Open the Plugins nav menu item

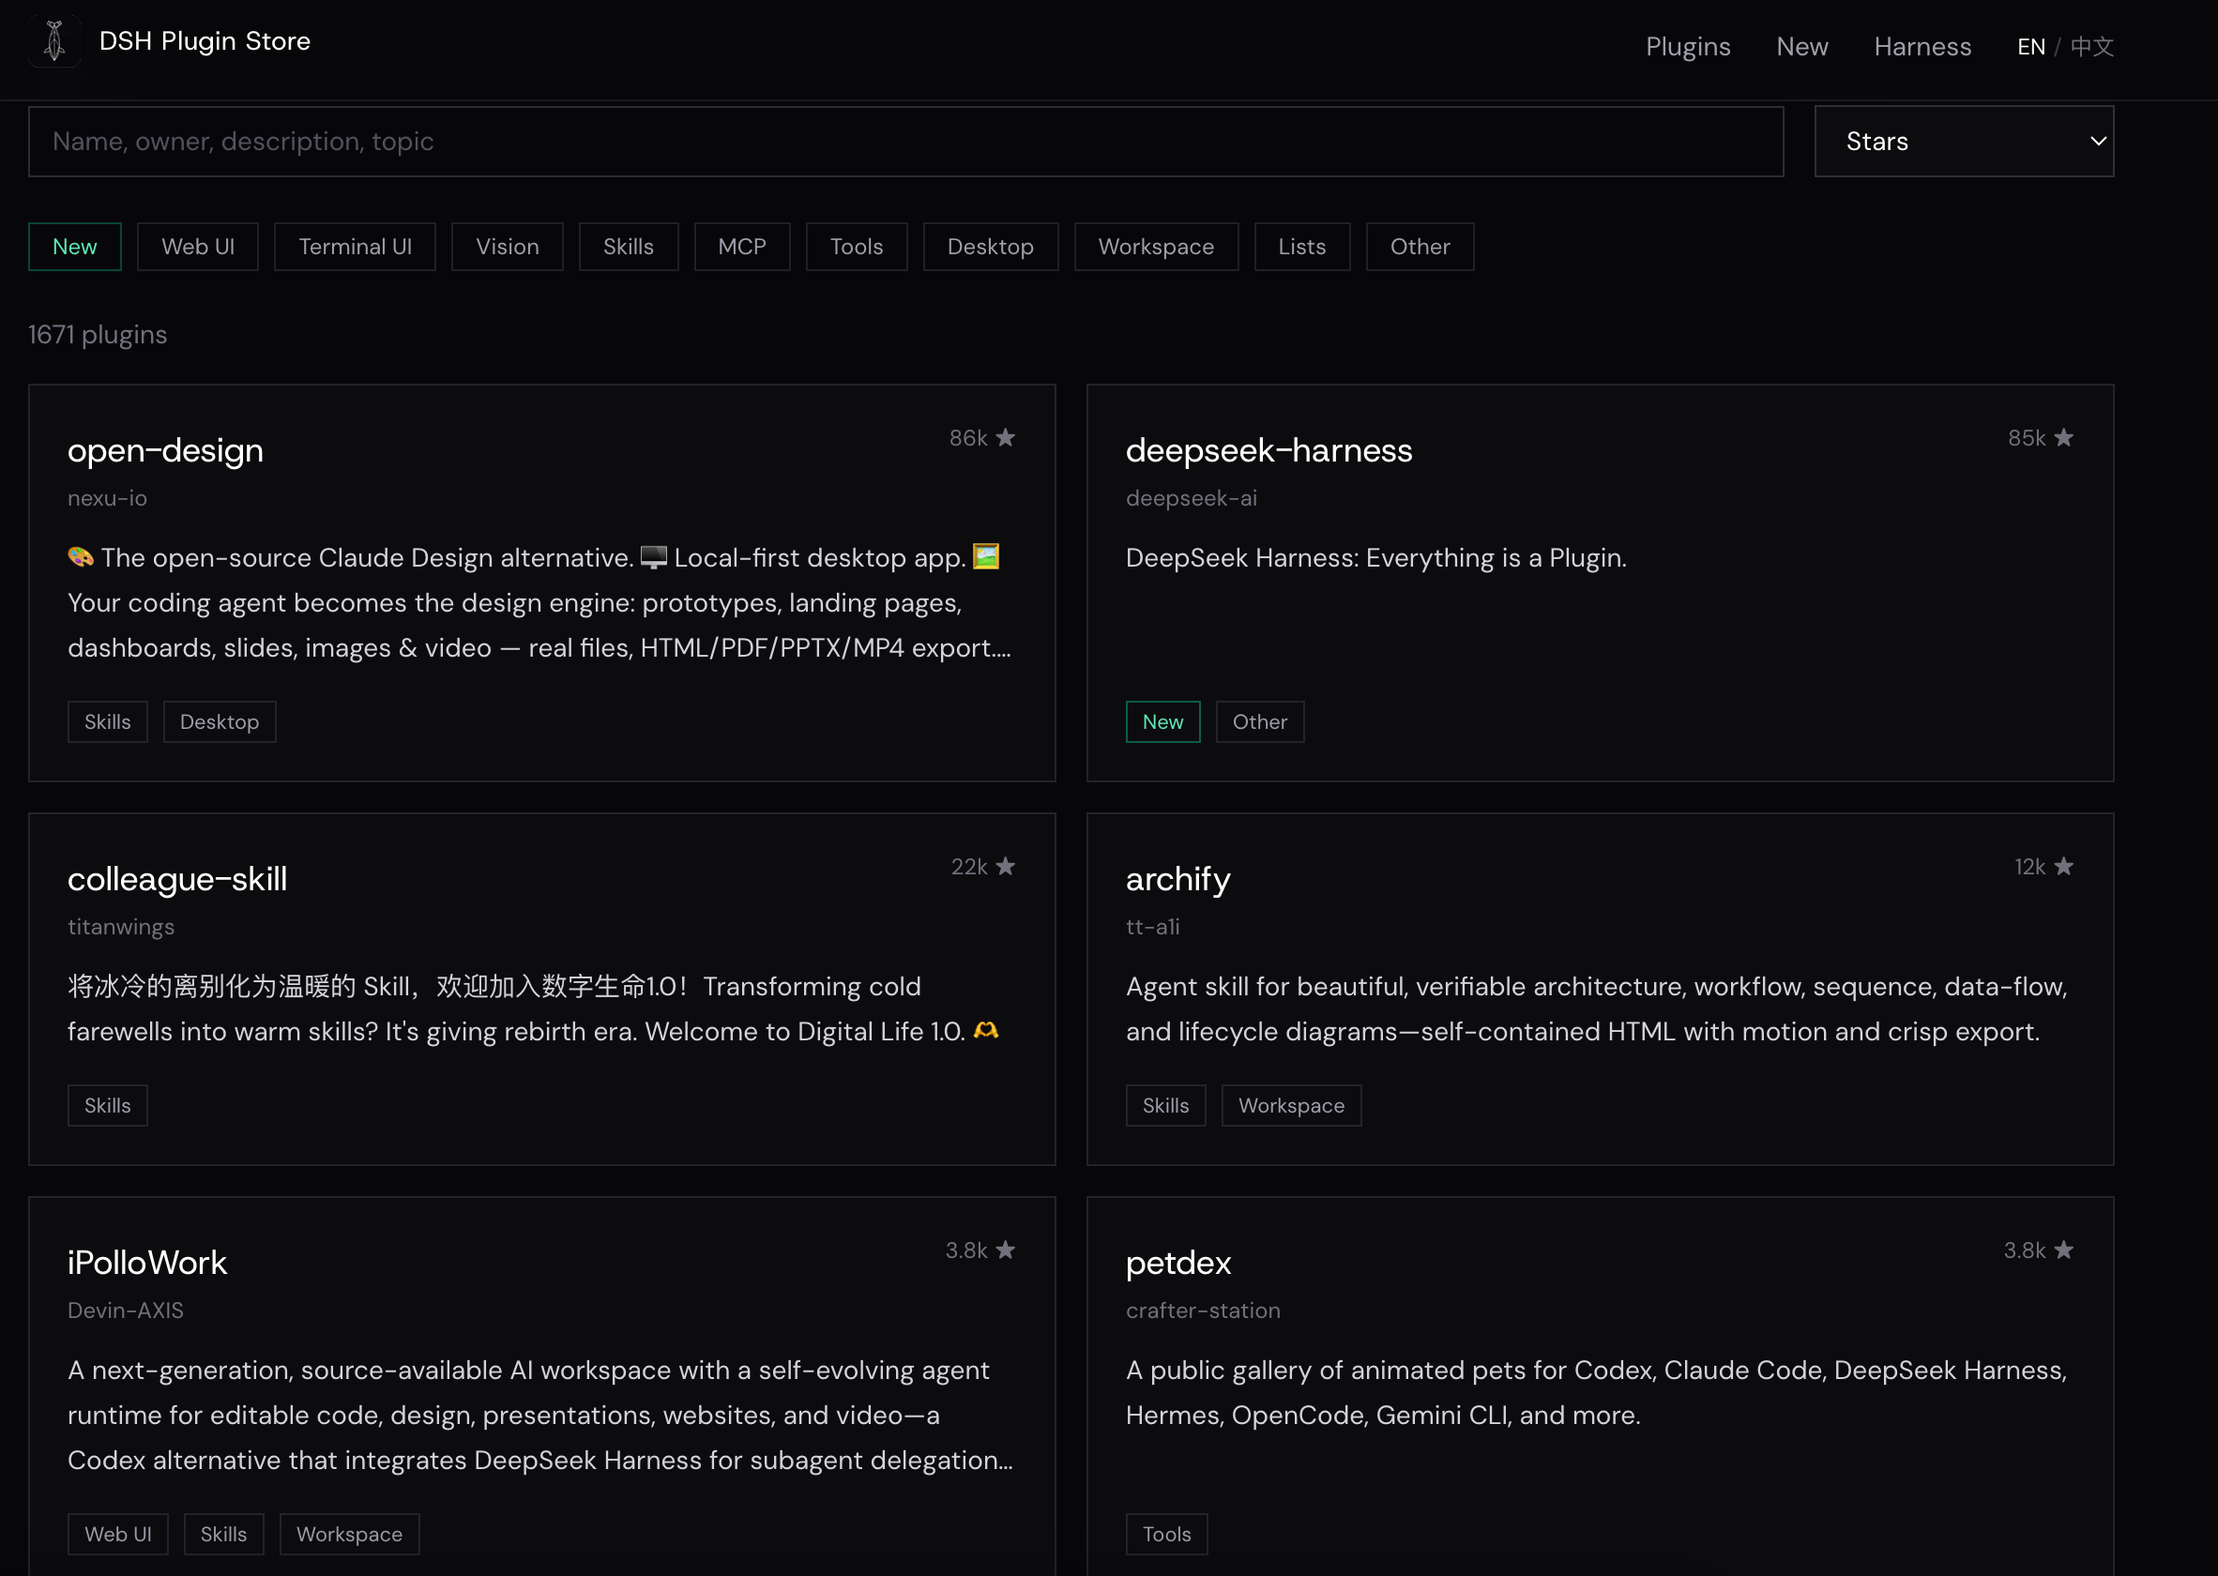(x=1688, y=47)
